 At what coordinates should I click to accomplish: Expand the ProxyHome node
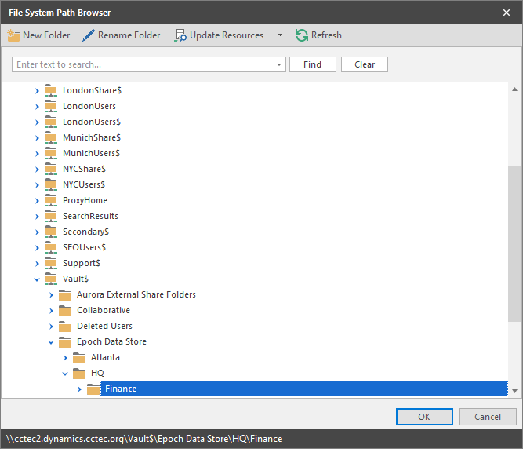coord(37,201)
